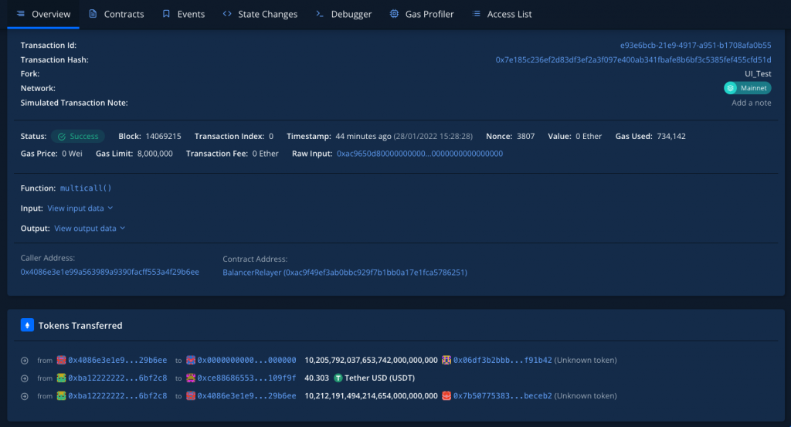Viewport: 791px width, 427px height.
Task: Click the Ethereum icon beside Tokens Transferred
Action: 27,325
